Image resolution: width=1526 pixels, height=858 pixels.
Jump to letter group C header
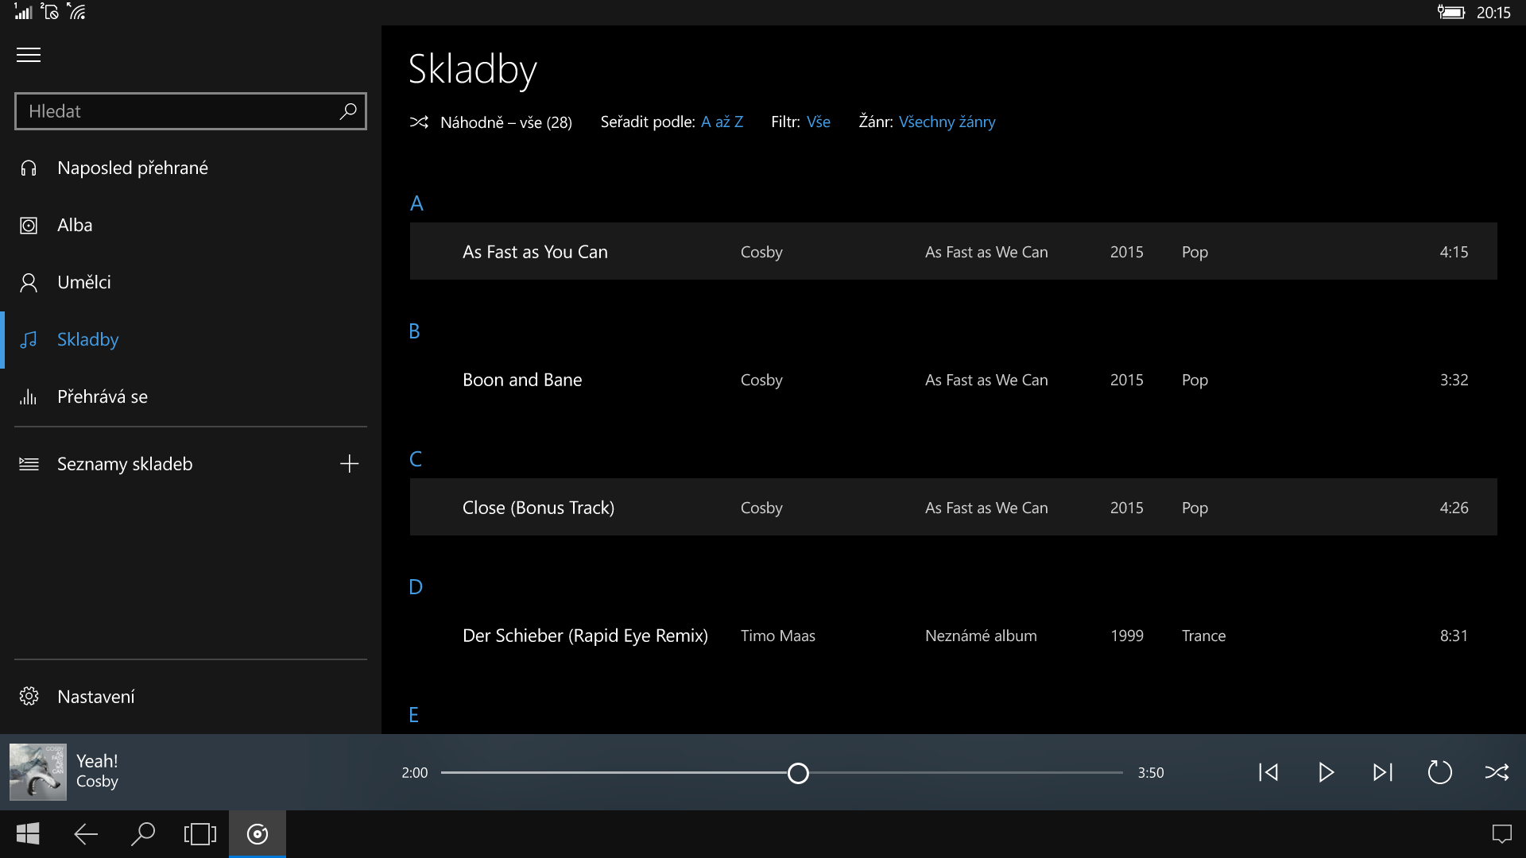tap(415, 459)
